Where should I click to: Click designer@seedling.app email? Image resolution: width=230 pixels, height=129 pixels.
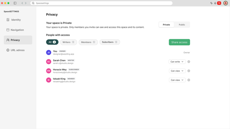63,54
